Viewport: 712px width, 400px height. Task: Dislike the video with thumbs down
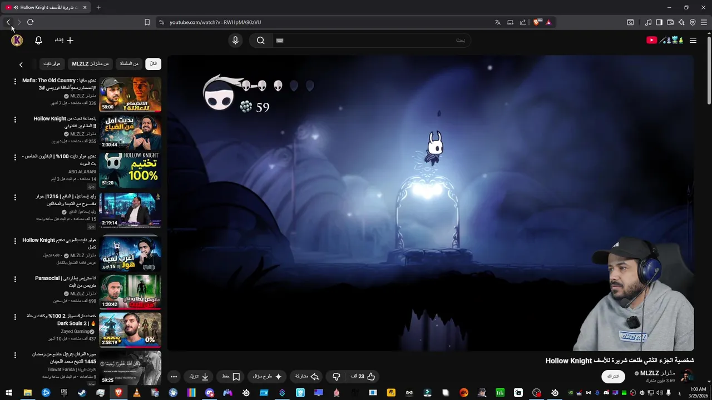point(336,377)
